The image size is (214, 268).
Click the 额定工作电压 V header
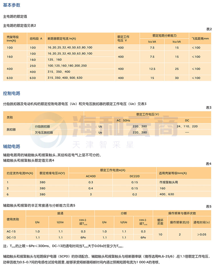(x=123, y=39)
